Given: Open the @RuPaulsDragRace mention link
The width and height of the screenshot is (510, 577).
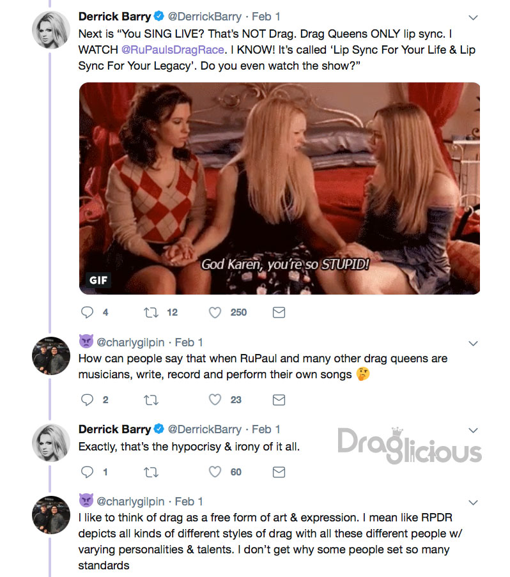Looking at the screenshot, I should click(x=173, y=50).
